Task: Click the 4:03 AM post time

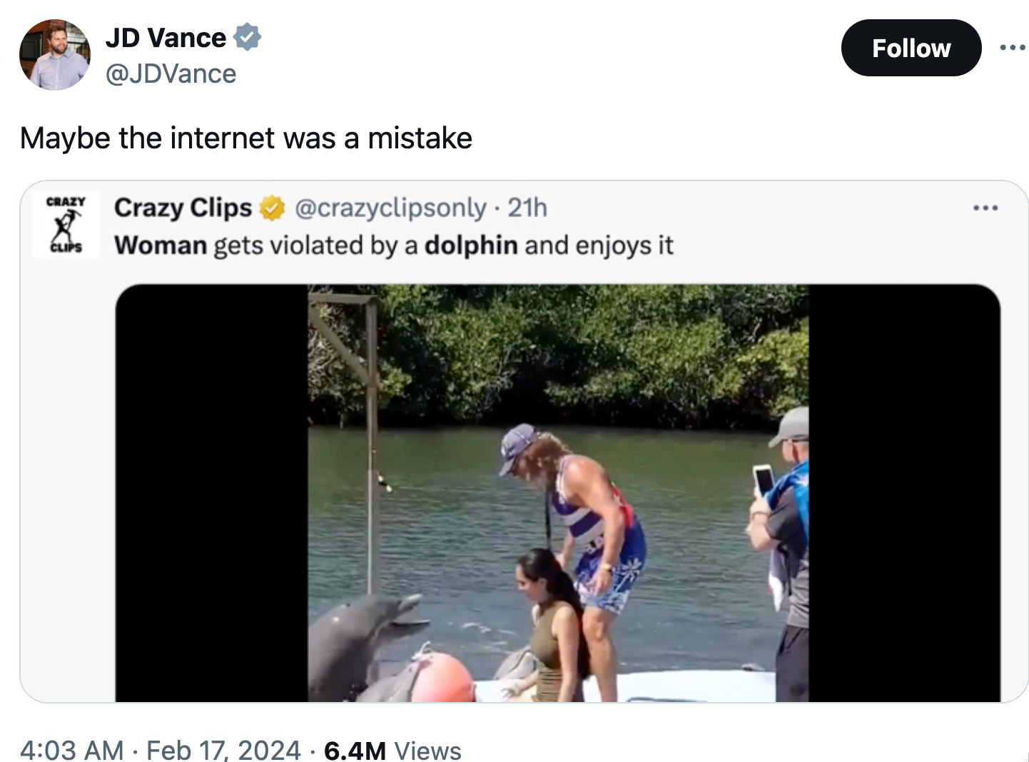Action: pyautogui.click(x=72, y=750)
